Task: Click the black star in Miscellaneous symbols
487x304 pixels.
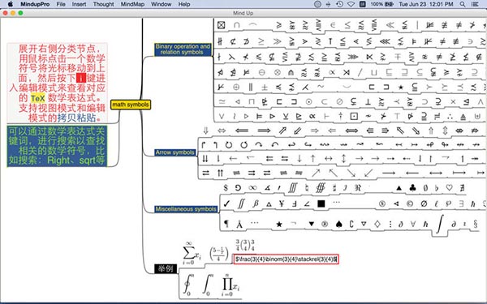Action: [279, 224]
